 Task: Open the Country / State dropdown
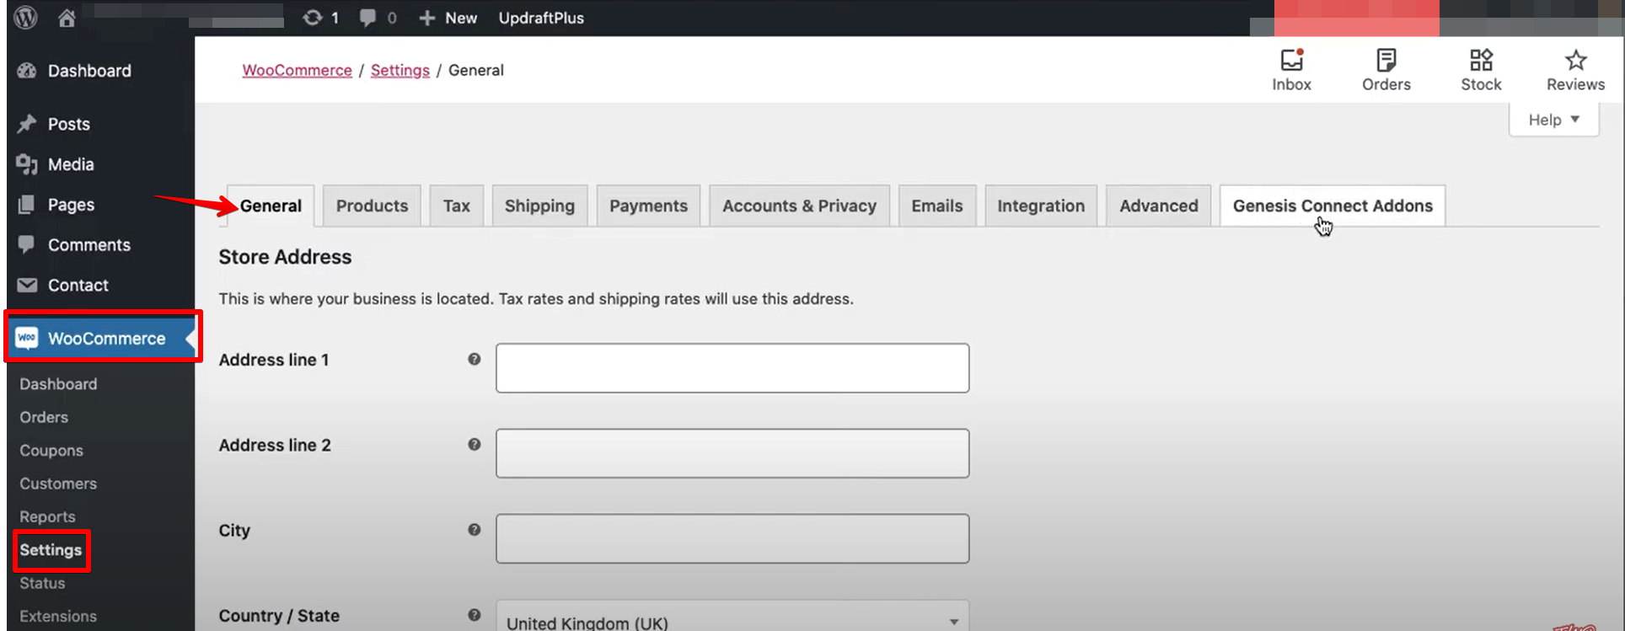coord(732,622)
